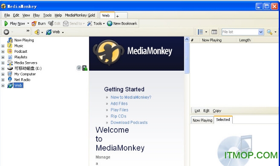Click the Play Now green arrow icon
This screenshot has height=166, width=280.
(x=6, y=23)
